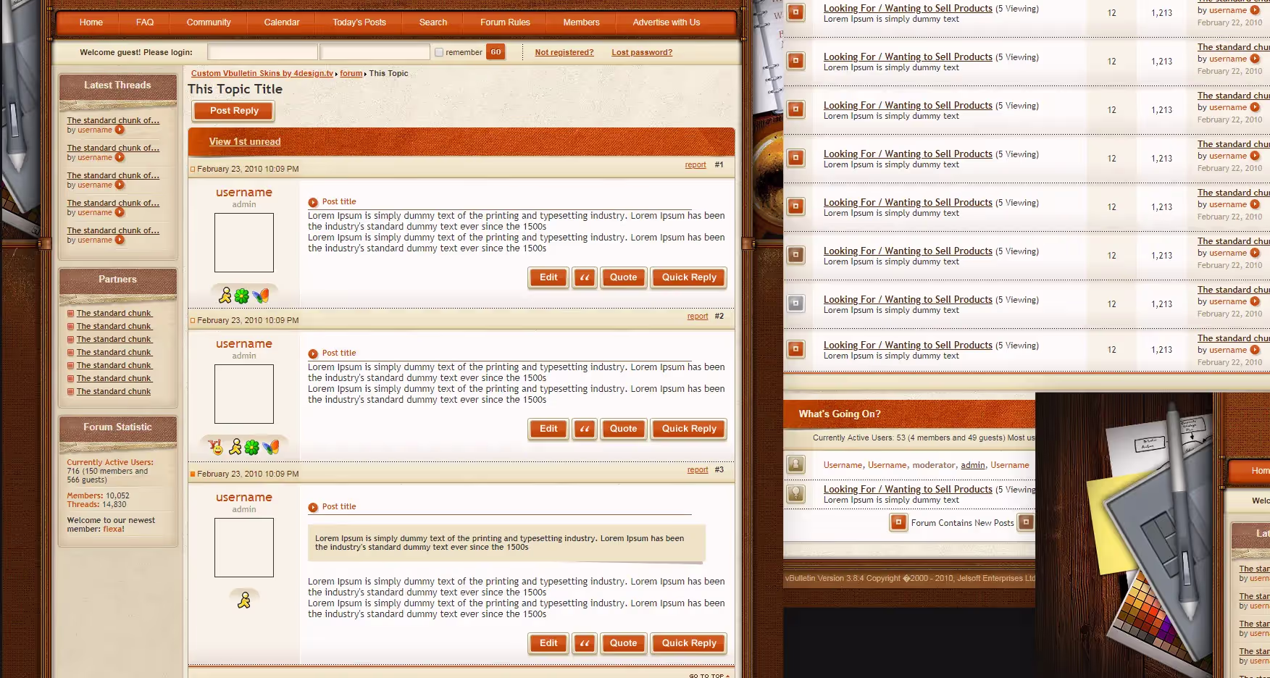Click Edit on post #1
This screenshot has height=678, width=1270.
pyautogui.click(x=548, y=277)
